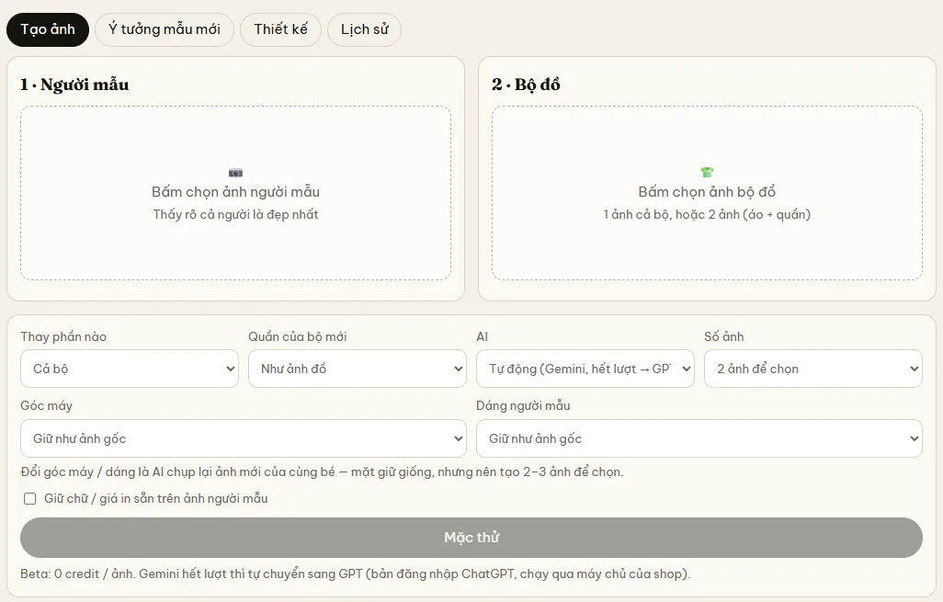Click the "Đổi góc máy / dáng" help note
This screenshot has height=602, width=943.
pos(322,472)
